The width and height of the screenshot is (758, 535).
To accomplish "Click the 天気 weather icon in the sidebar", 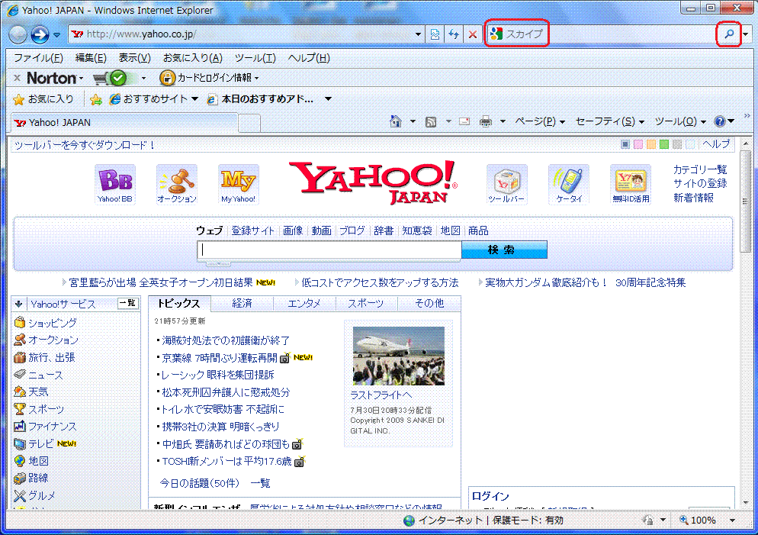I will point(20,392).
